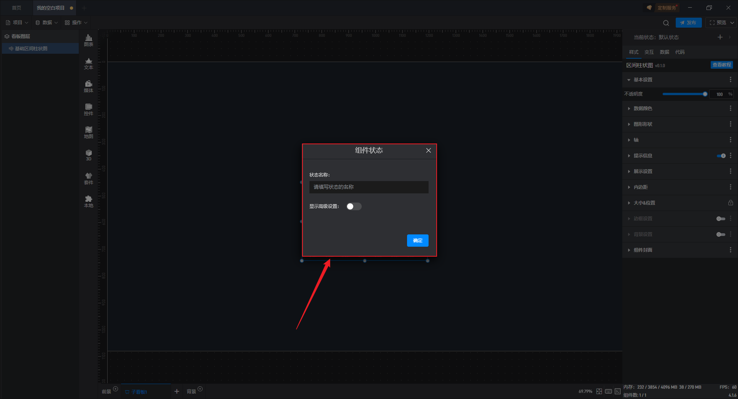
Task: Click the search magnifier icon in top toolbar
Action: point(666,23)
